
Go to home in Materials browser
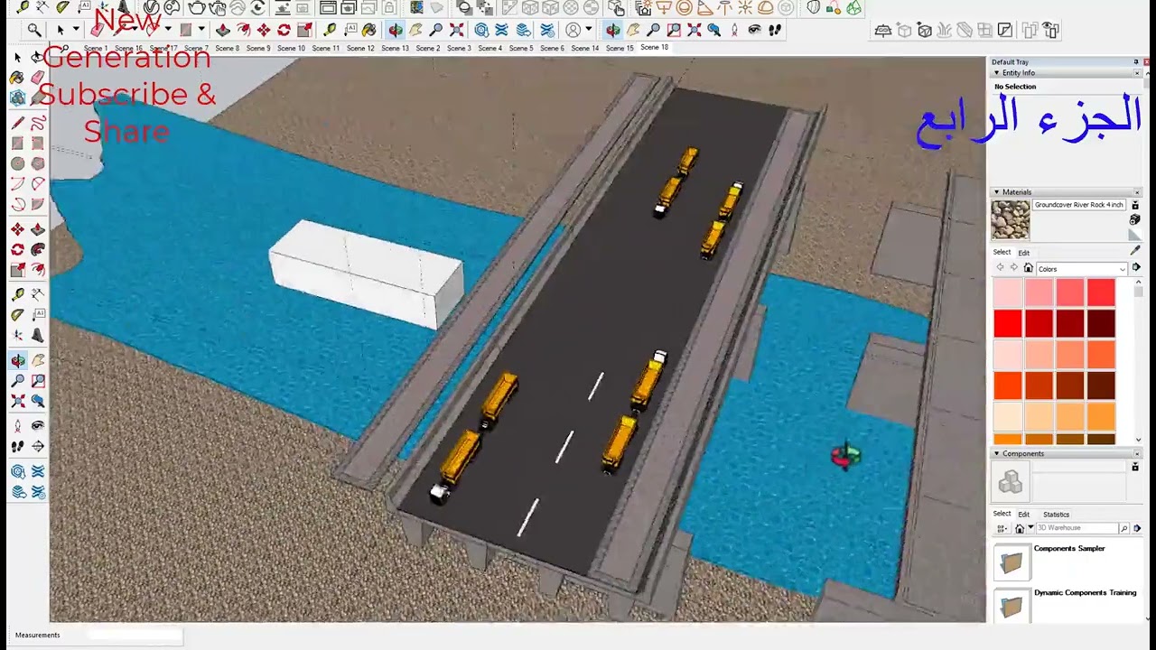pos(1028,268)
